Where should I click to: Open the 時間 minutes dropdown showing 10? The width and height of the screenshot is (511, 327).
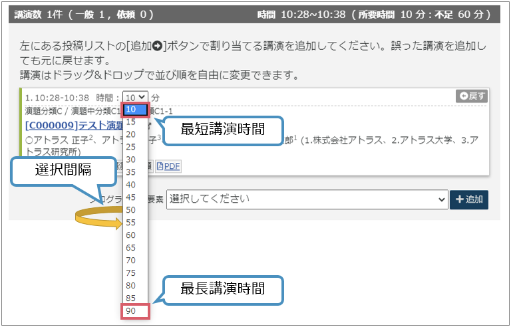coord(135,97)
